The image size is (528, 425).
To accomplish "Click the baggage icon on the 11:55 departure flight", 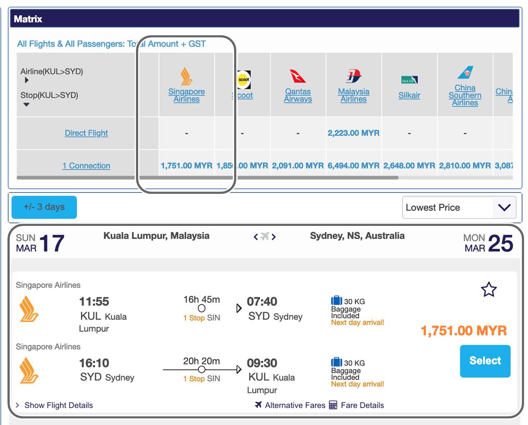I will [337, 301].
